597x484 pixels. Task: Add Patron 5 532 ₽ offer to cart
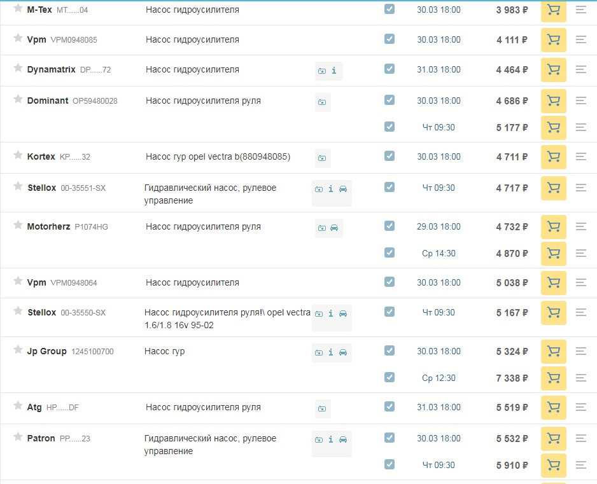(x=553, y=439)
